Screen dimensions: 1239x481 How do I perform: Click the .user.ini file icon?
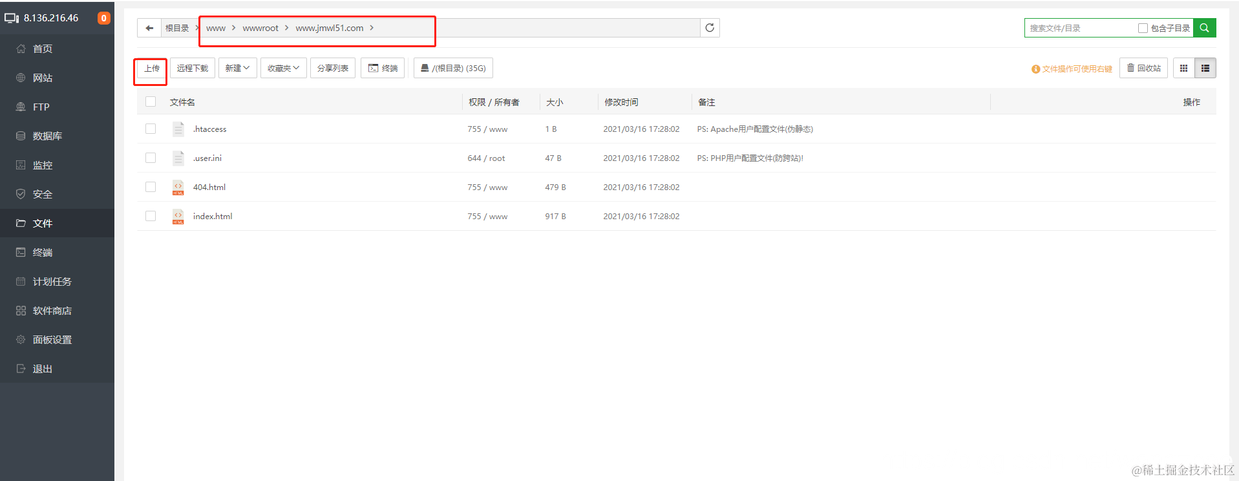point(178,158)
